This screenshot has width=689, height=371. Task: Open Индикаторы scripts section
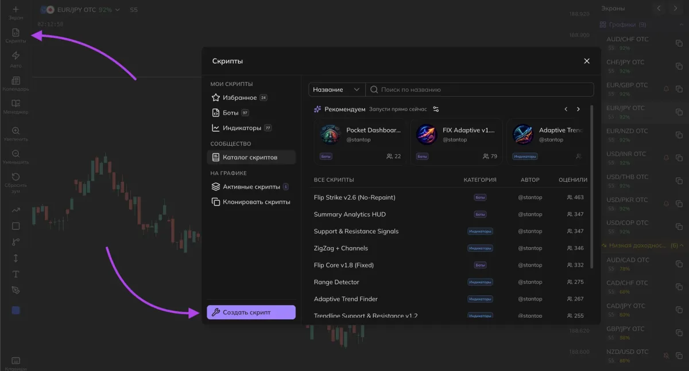pos(251,128)
